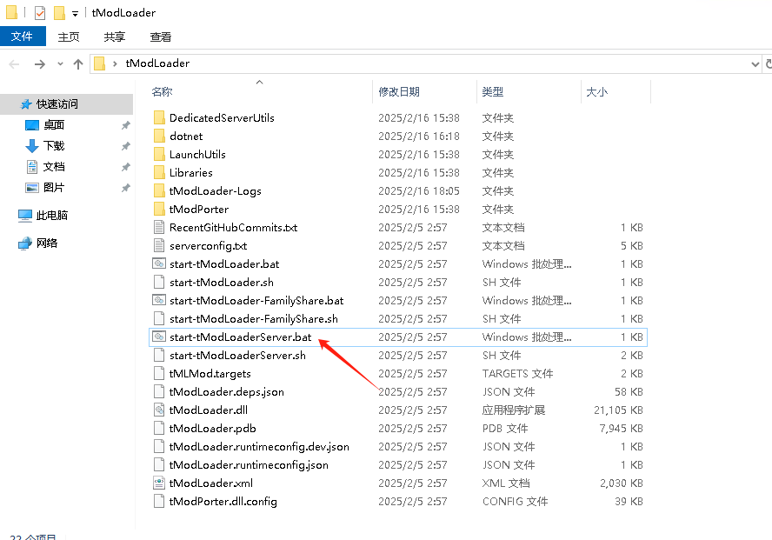This screenshot has height=540, width=772.
Task: Click the 2025/2/16 16:18 date of dotnet
Action: [x=418, y=136]
